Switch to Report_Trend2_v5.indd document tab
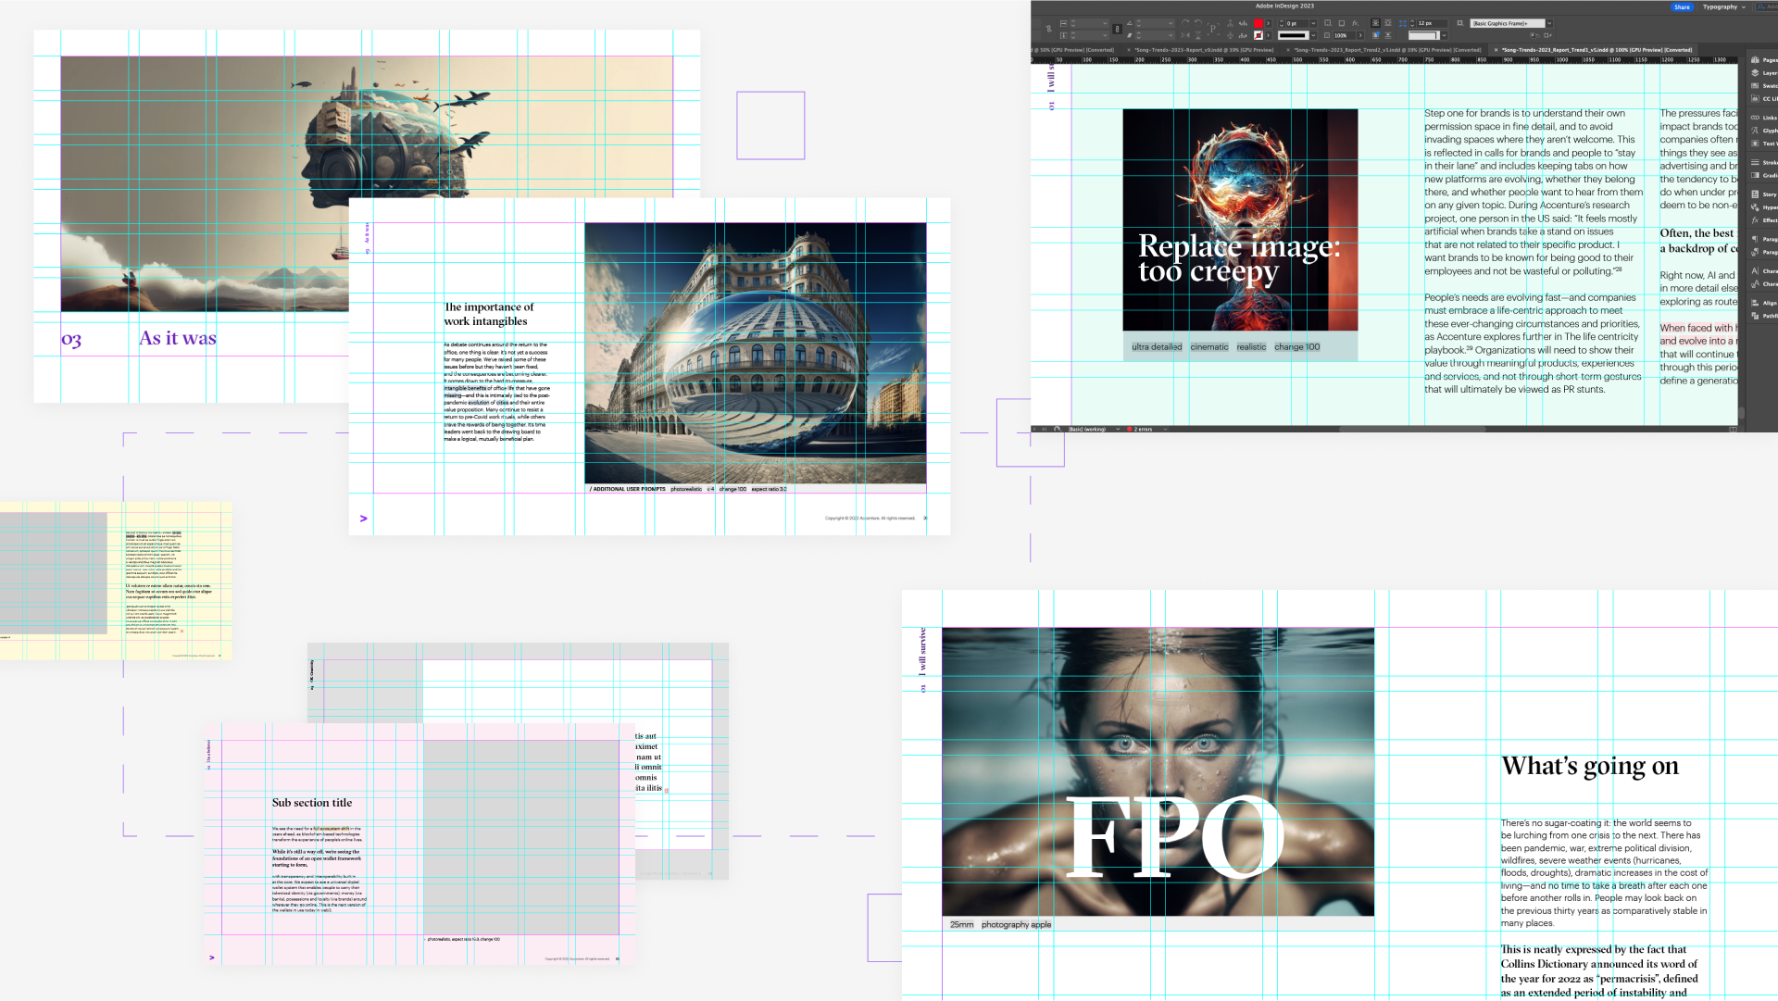The image size is (1778, 1001). tap(1387, 50)
